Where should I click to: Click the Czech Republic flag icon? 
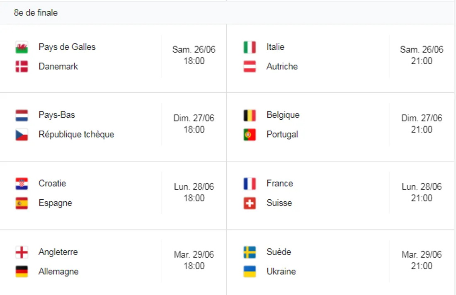click(22, 135)
